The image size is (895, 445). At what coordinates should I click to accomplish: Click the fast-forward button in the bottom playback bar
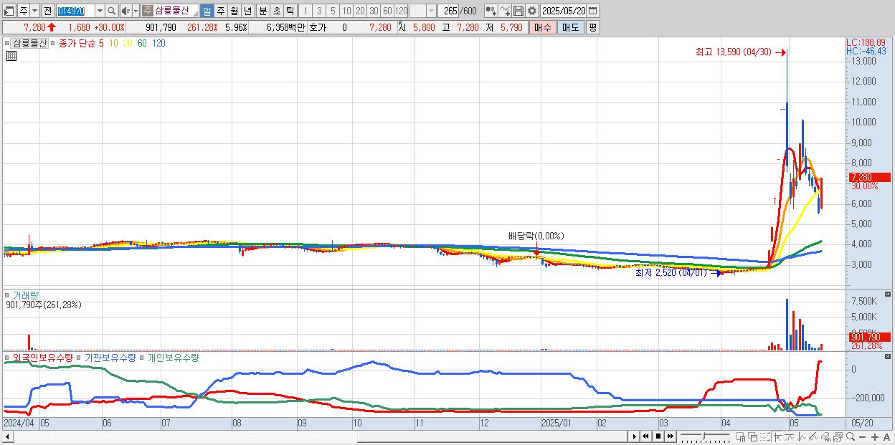(x=671, y=436)
